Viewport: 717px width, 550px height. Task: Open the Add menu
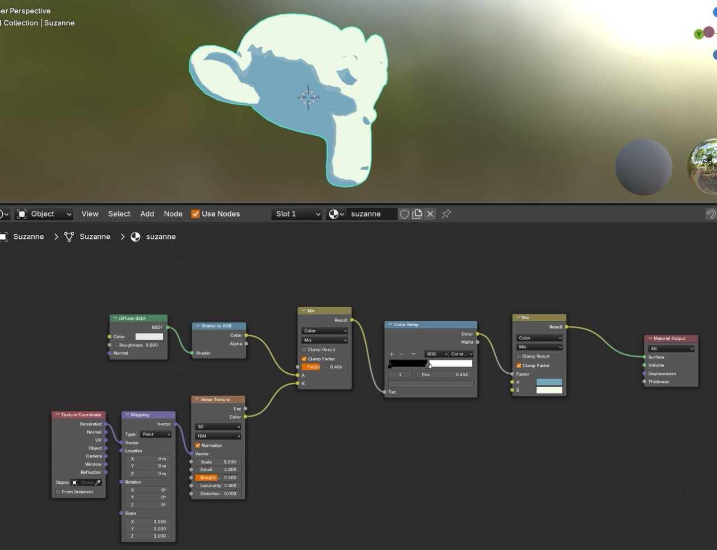point(147,214)
